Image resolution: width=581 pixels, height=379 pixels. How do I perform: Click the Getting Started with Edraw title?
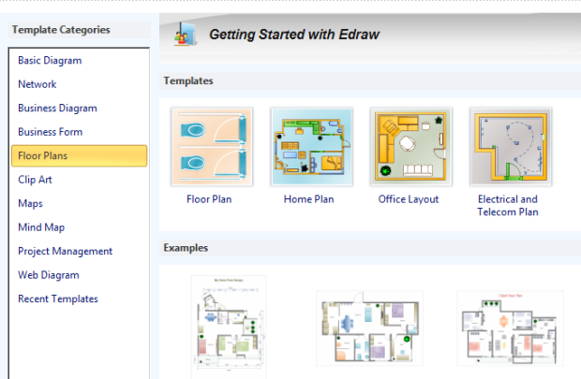click(x=294, y=35)
